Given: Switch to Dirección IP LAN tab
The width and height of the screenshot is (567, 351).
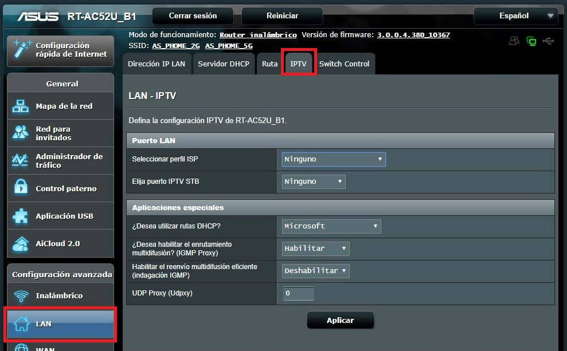Looking at the screenshot, I should tap(157, 64).
